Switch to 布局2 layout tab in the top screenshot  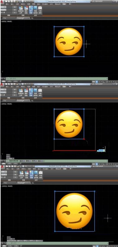(16, 81)
